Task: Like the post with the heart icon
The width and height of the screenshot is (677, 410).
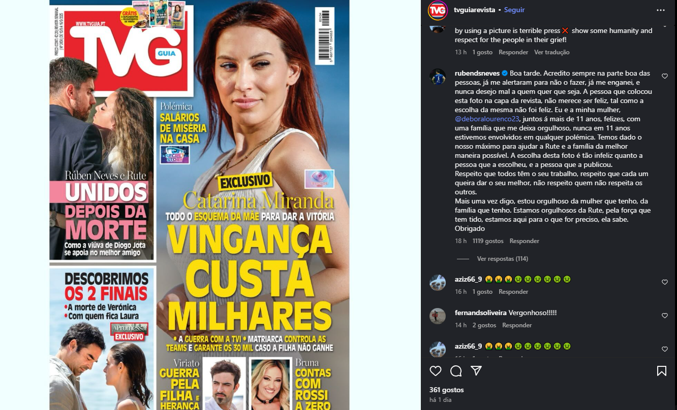Action: [x=436, y=371]
